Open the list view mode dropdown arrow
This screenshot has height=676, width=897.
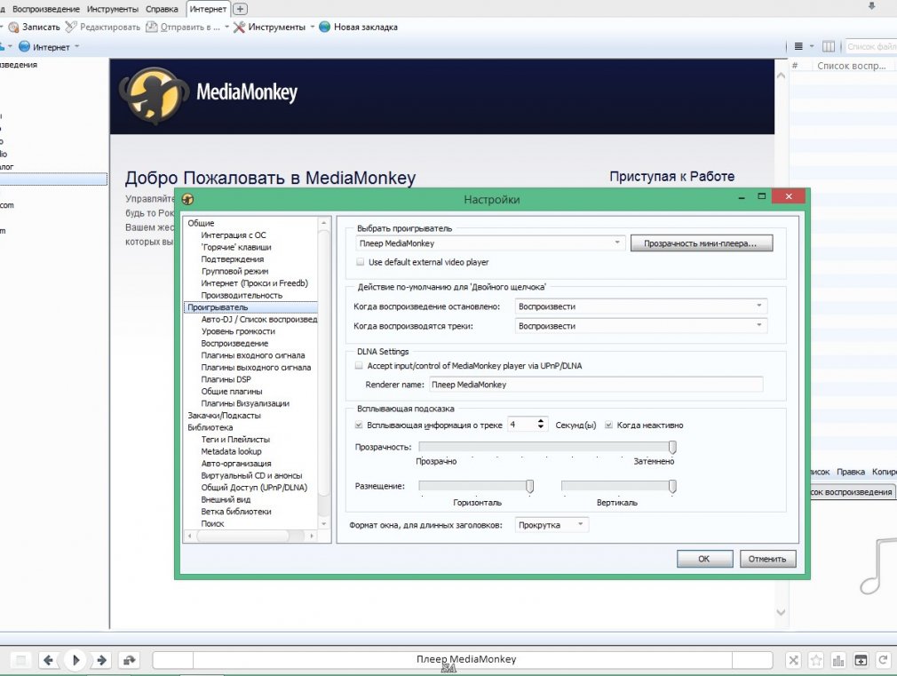coord(811,46)
